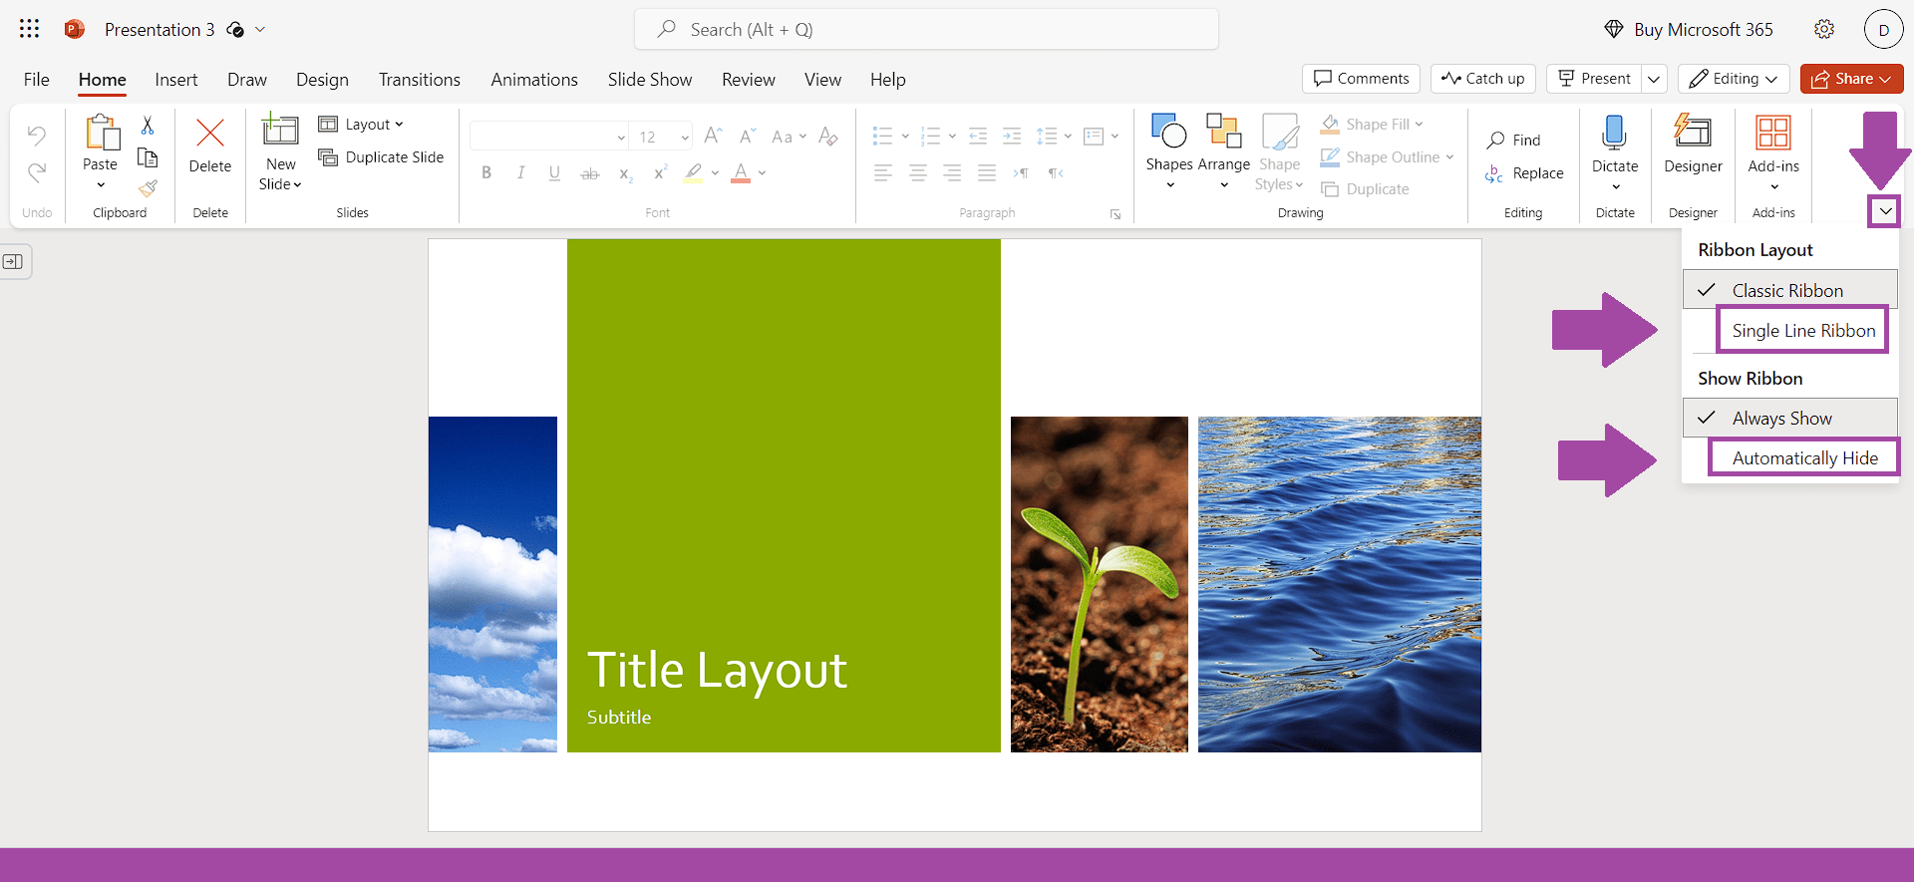This screenshot has height=882, width=1914.
Task: Open the Editing mode dropdown
Action: (x=1734, y=79)
